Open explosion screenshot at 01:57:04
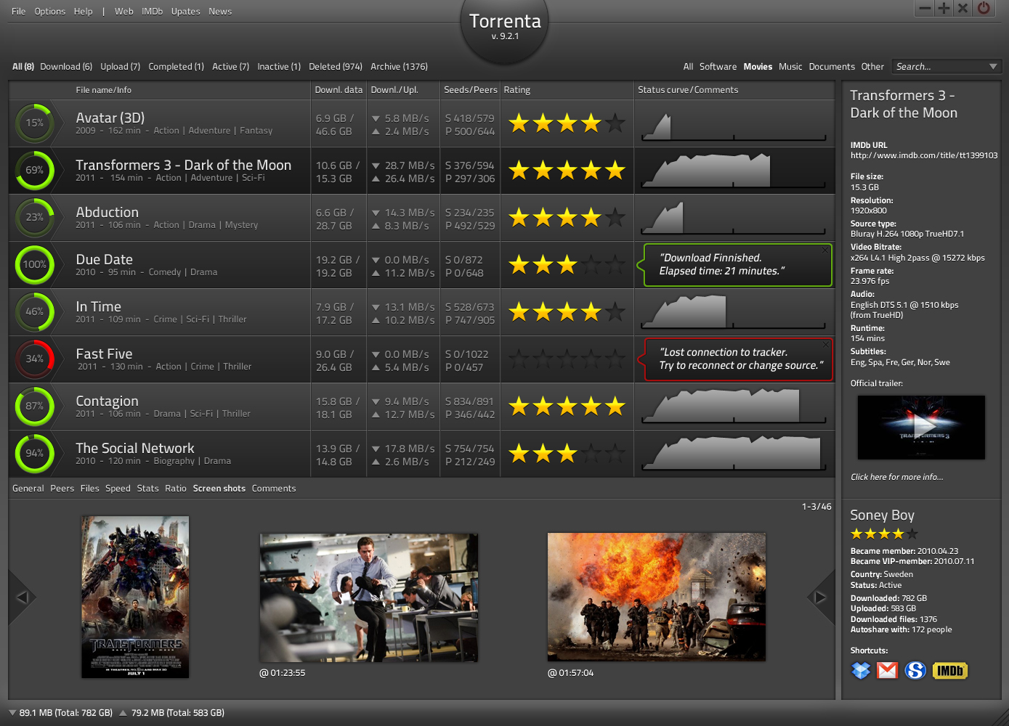This screenshot has width=1009, height=726. 657,597
